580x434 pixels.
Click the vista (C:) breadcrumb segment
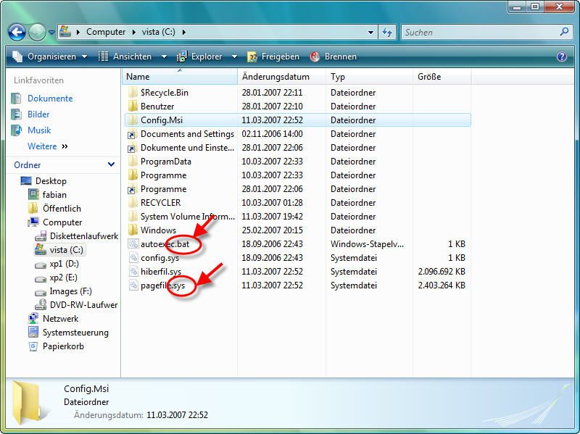(158, 32)
